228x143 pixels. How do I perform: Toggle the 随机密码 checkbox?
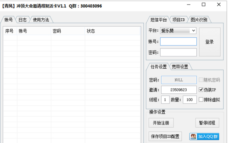[x=201, y=80]
